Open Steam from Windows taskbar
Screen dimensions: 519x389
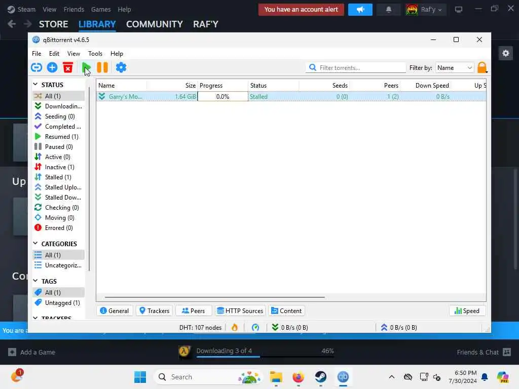[x=320, y=377]
